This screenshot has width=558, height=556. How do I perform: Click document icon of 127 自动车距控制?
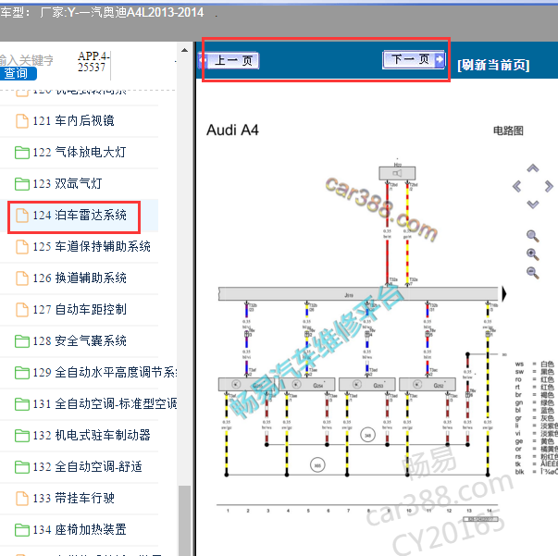[22, 310]
